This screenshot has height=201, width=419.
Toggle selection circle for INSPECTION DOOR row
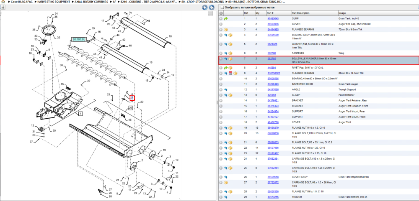221,84
